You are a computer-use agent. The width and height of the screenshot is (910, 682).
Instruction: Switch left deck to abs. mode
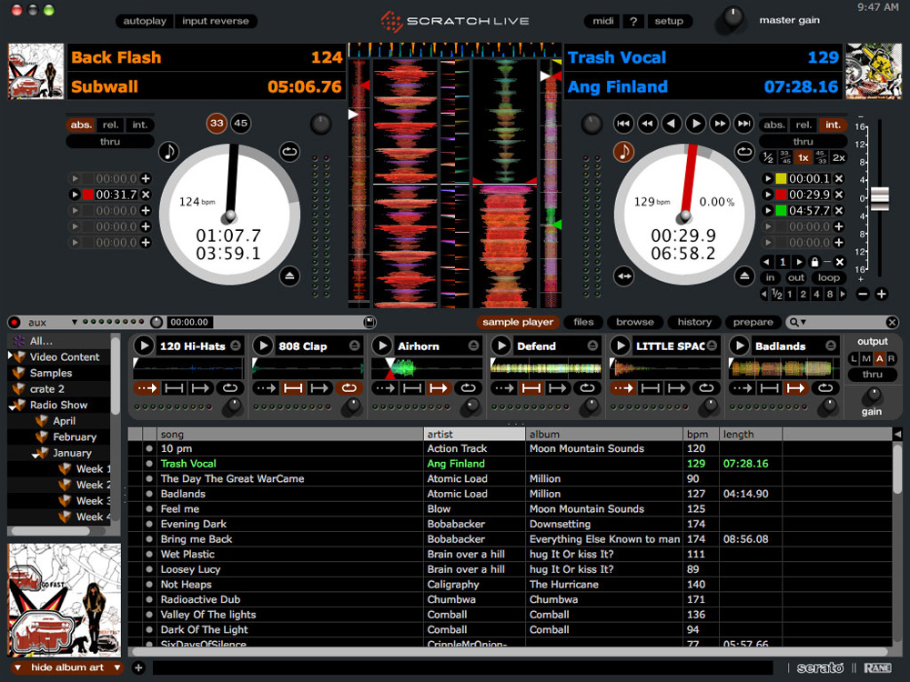click(x=81, y=125)
